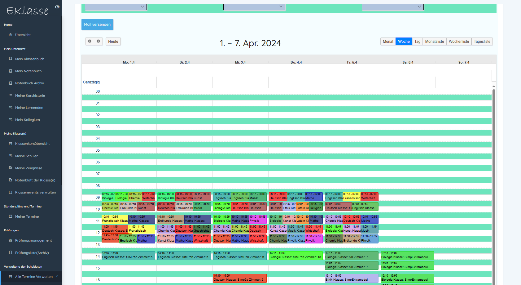Open Thursday 13:15 Biologie SIMP5b Zimmer 15 event
Screen dimensions: 521x285
[296, 255]
